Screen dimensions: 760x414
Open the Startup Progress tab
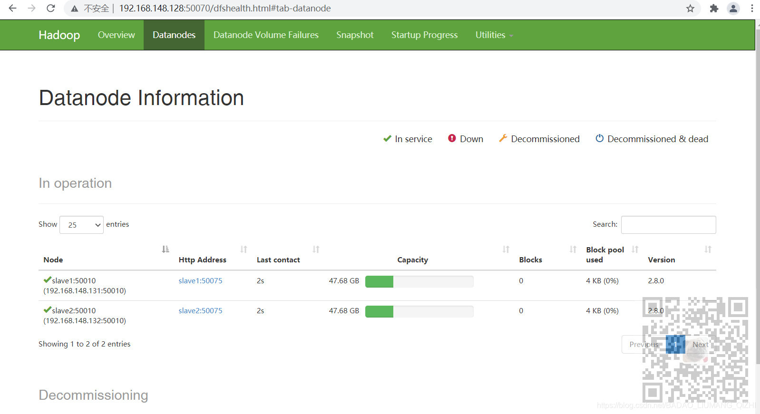424,35
